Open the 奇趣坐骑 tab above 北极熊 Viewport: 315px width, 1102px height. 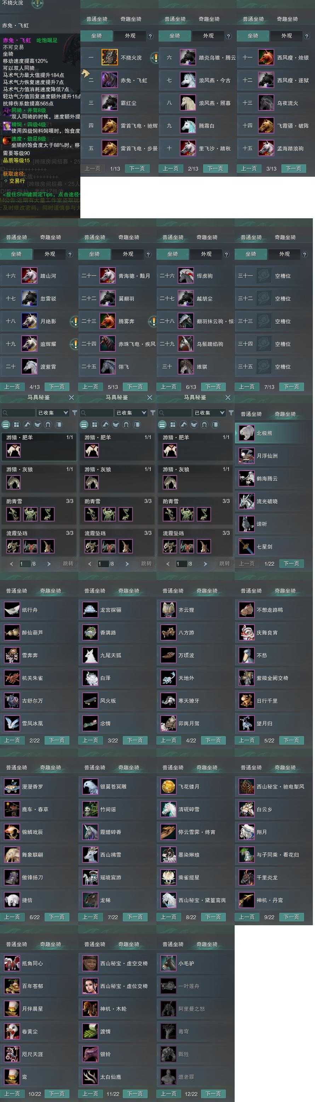[x=285, y=414]
